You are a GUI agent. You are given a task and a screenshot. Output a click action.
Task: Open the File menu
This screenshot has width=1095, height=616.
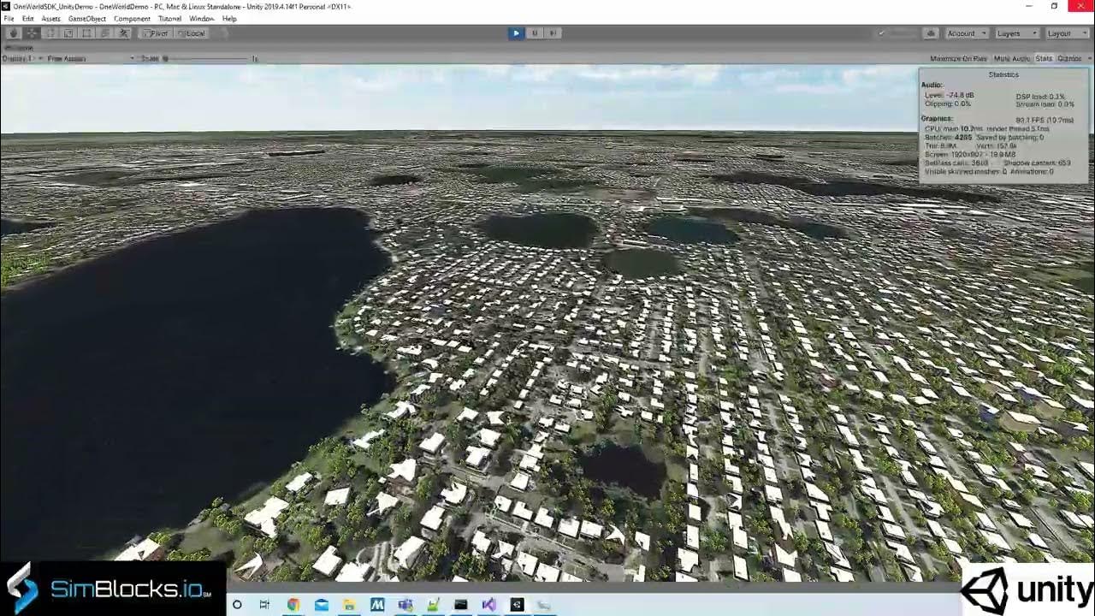click(x=9, y=19)
